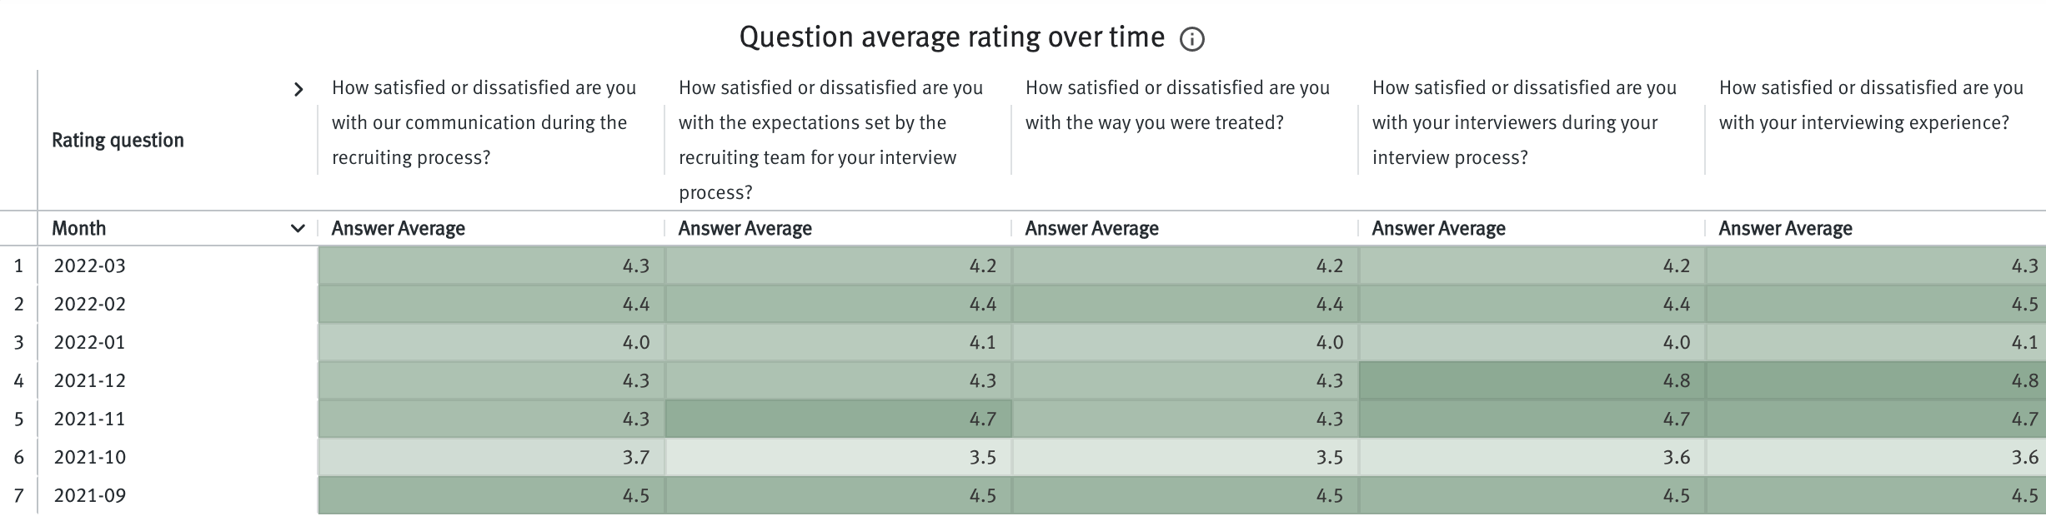2046x531 pixels.
Task: Select the 3.7 communication rating for 2021-10
Action: click(x=492, y=456)
